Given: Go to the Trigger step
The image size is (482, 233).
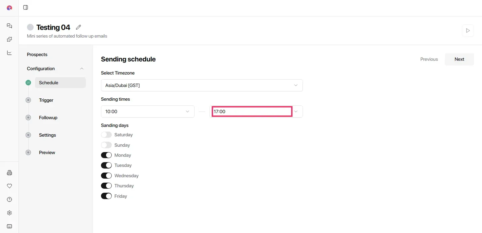Looking at the screenshot, I should pos(46,100).
